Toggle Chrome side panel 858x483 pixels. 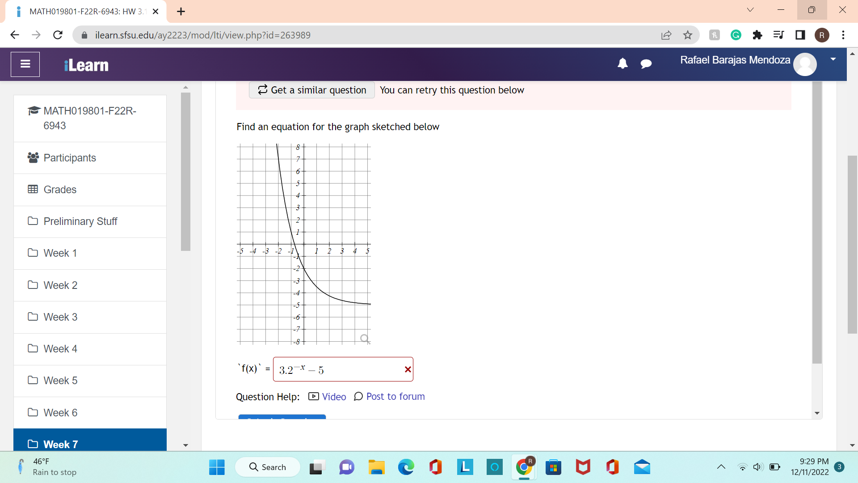point(800,35)
